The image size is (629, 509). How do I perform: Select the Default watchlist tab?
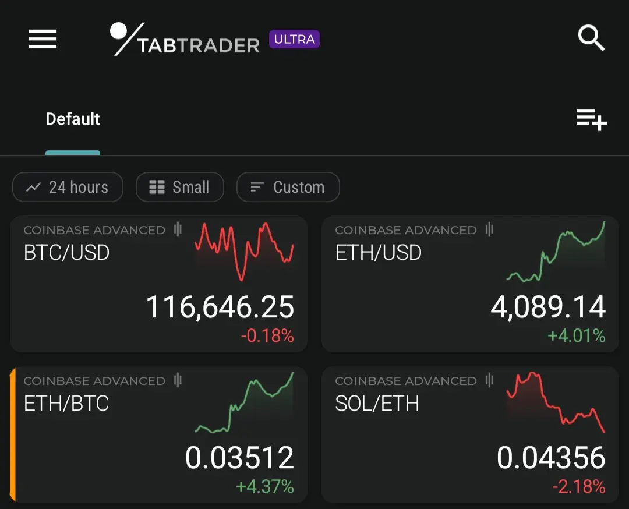[x=73, y=119]
